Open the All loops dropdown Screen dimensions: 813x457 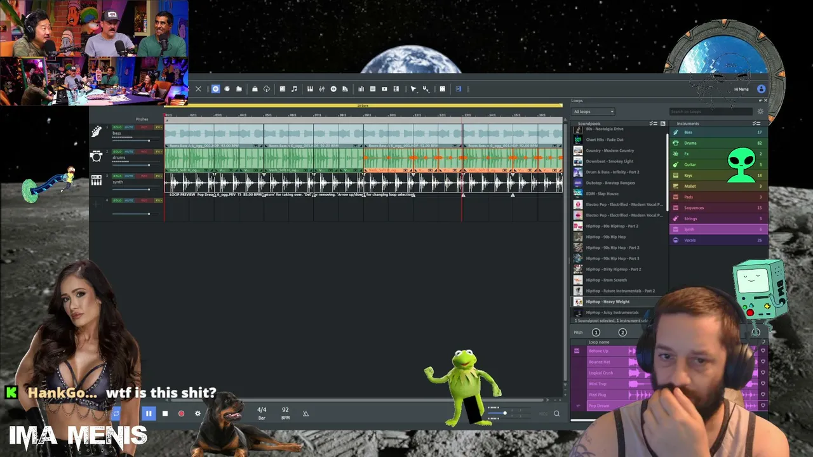(x=594, y=112)
